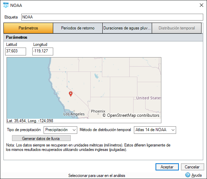Click the Longitud input field
Screen dimensions: 207x179
(x=43, y=51)
